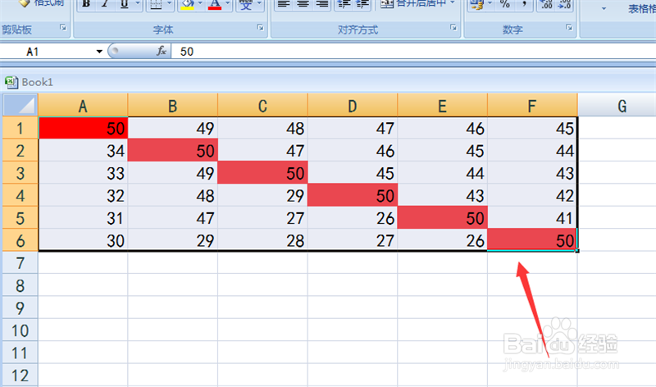
Task: Apply yellow fill color bucket
Action: click(x=188, y=5)
